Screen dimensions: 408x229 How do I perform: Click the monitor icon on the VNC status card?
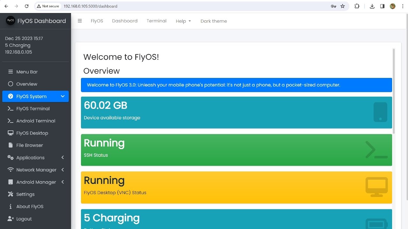click(376, 187)
